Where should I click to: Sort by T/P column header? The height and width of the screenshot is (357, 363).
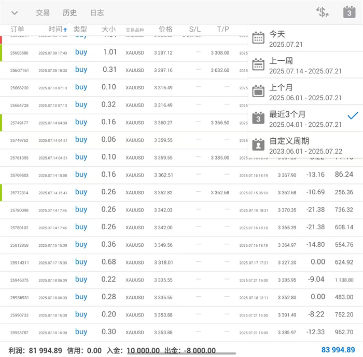tap(223, 30)
